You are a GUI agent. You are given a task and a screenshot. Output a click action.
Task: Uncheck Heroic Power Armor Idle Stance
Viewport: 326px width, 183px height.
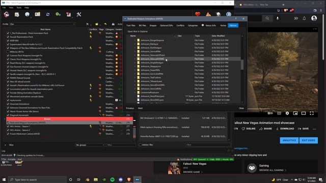(8, 111)
